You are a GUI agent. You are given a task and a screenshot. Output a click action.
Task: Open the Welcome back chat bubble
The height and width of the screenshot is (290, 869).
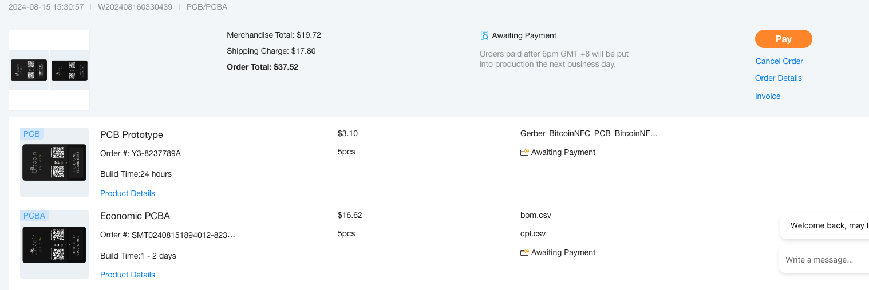[x=826, y=225]
